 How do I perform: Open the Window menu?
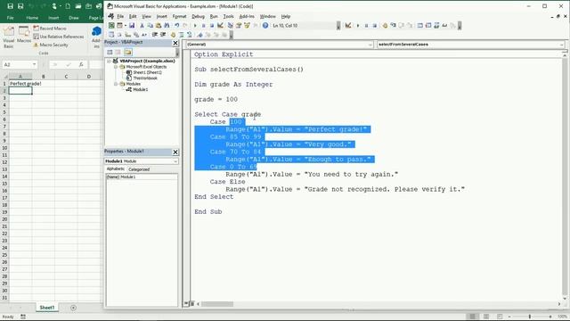pyautogui.click(x=267, y=16)
